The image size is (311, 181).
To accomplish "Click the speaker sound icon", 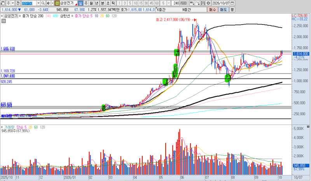I will click(x=48, y=3).
